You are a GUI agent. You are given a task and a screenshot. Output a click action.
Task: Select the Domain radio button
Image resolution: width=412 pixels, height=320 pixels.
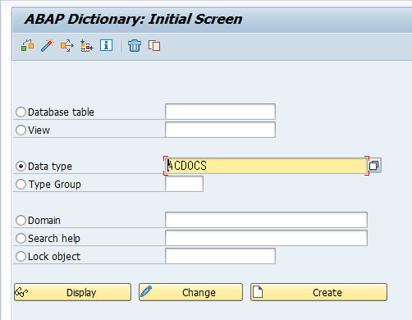[x=21, y=221]
